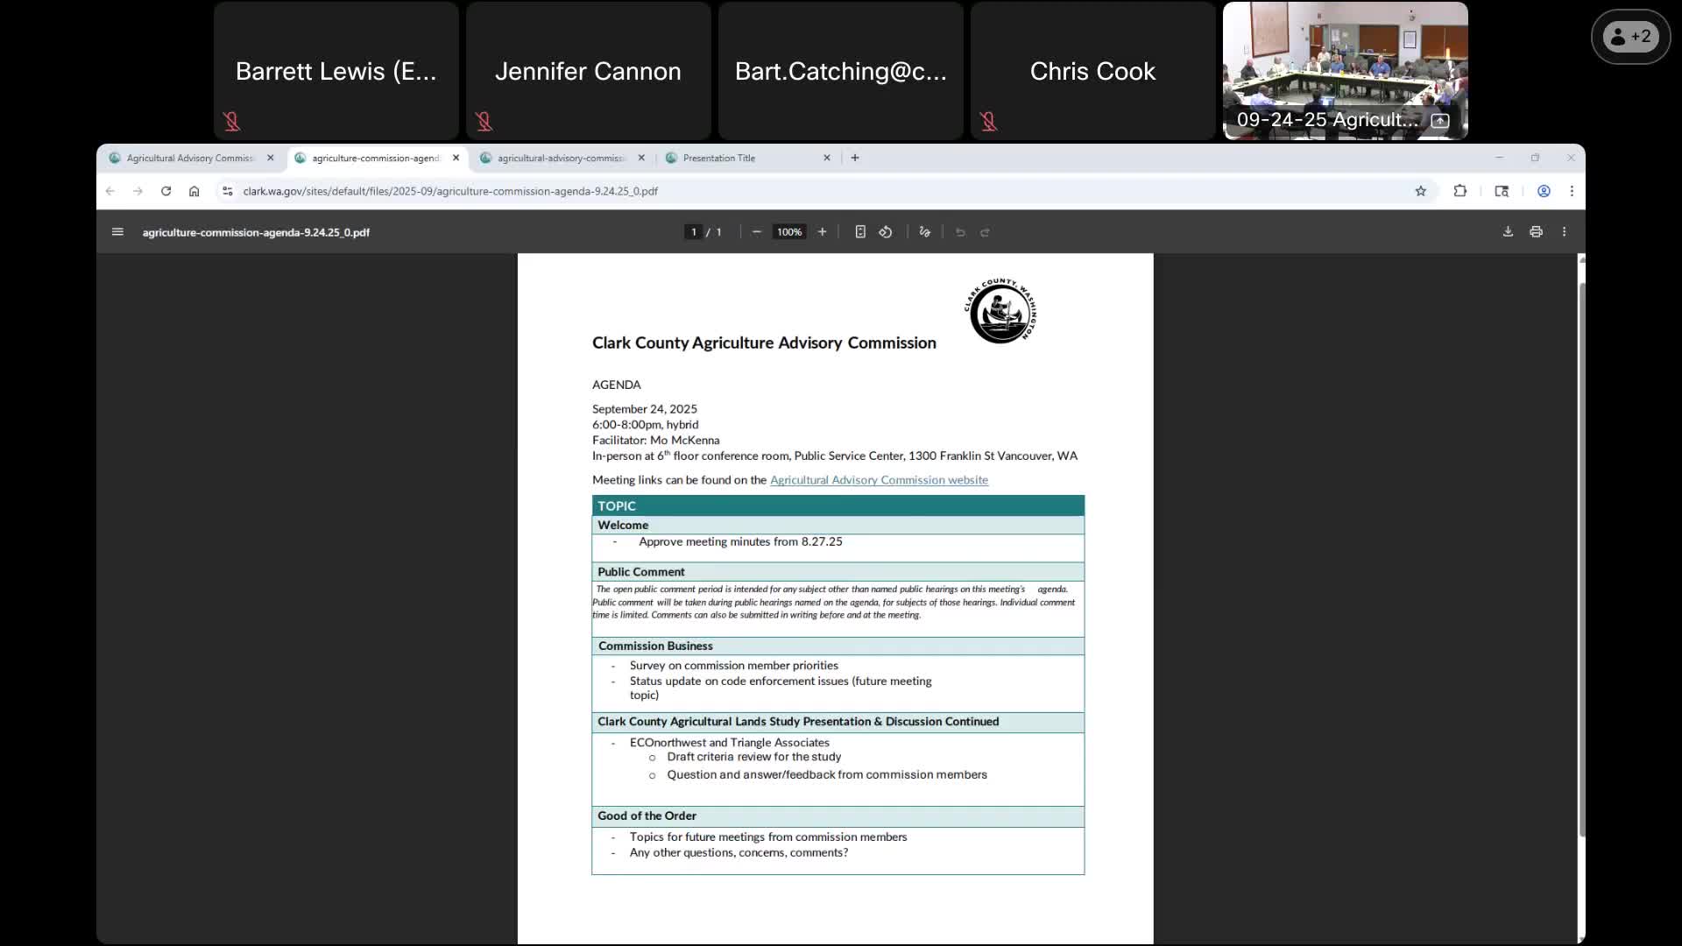Screen dimensions: 1682x946
Task: Rotate the PDF counterclockwise
Action: pos(886,232)
